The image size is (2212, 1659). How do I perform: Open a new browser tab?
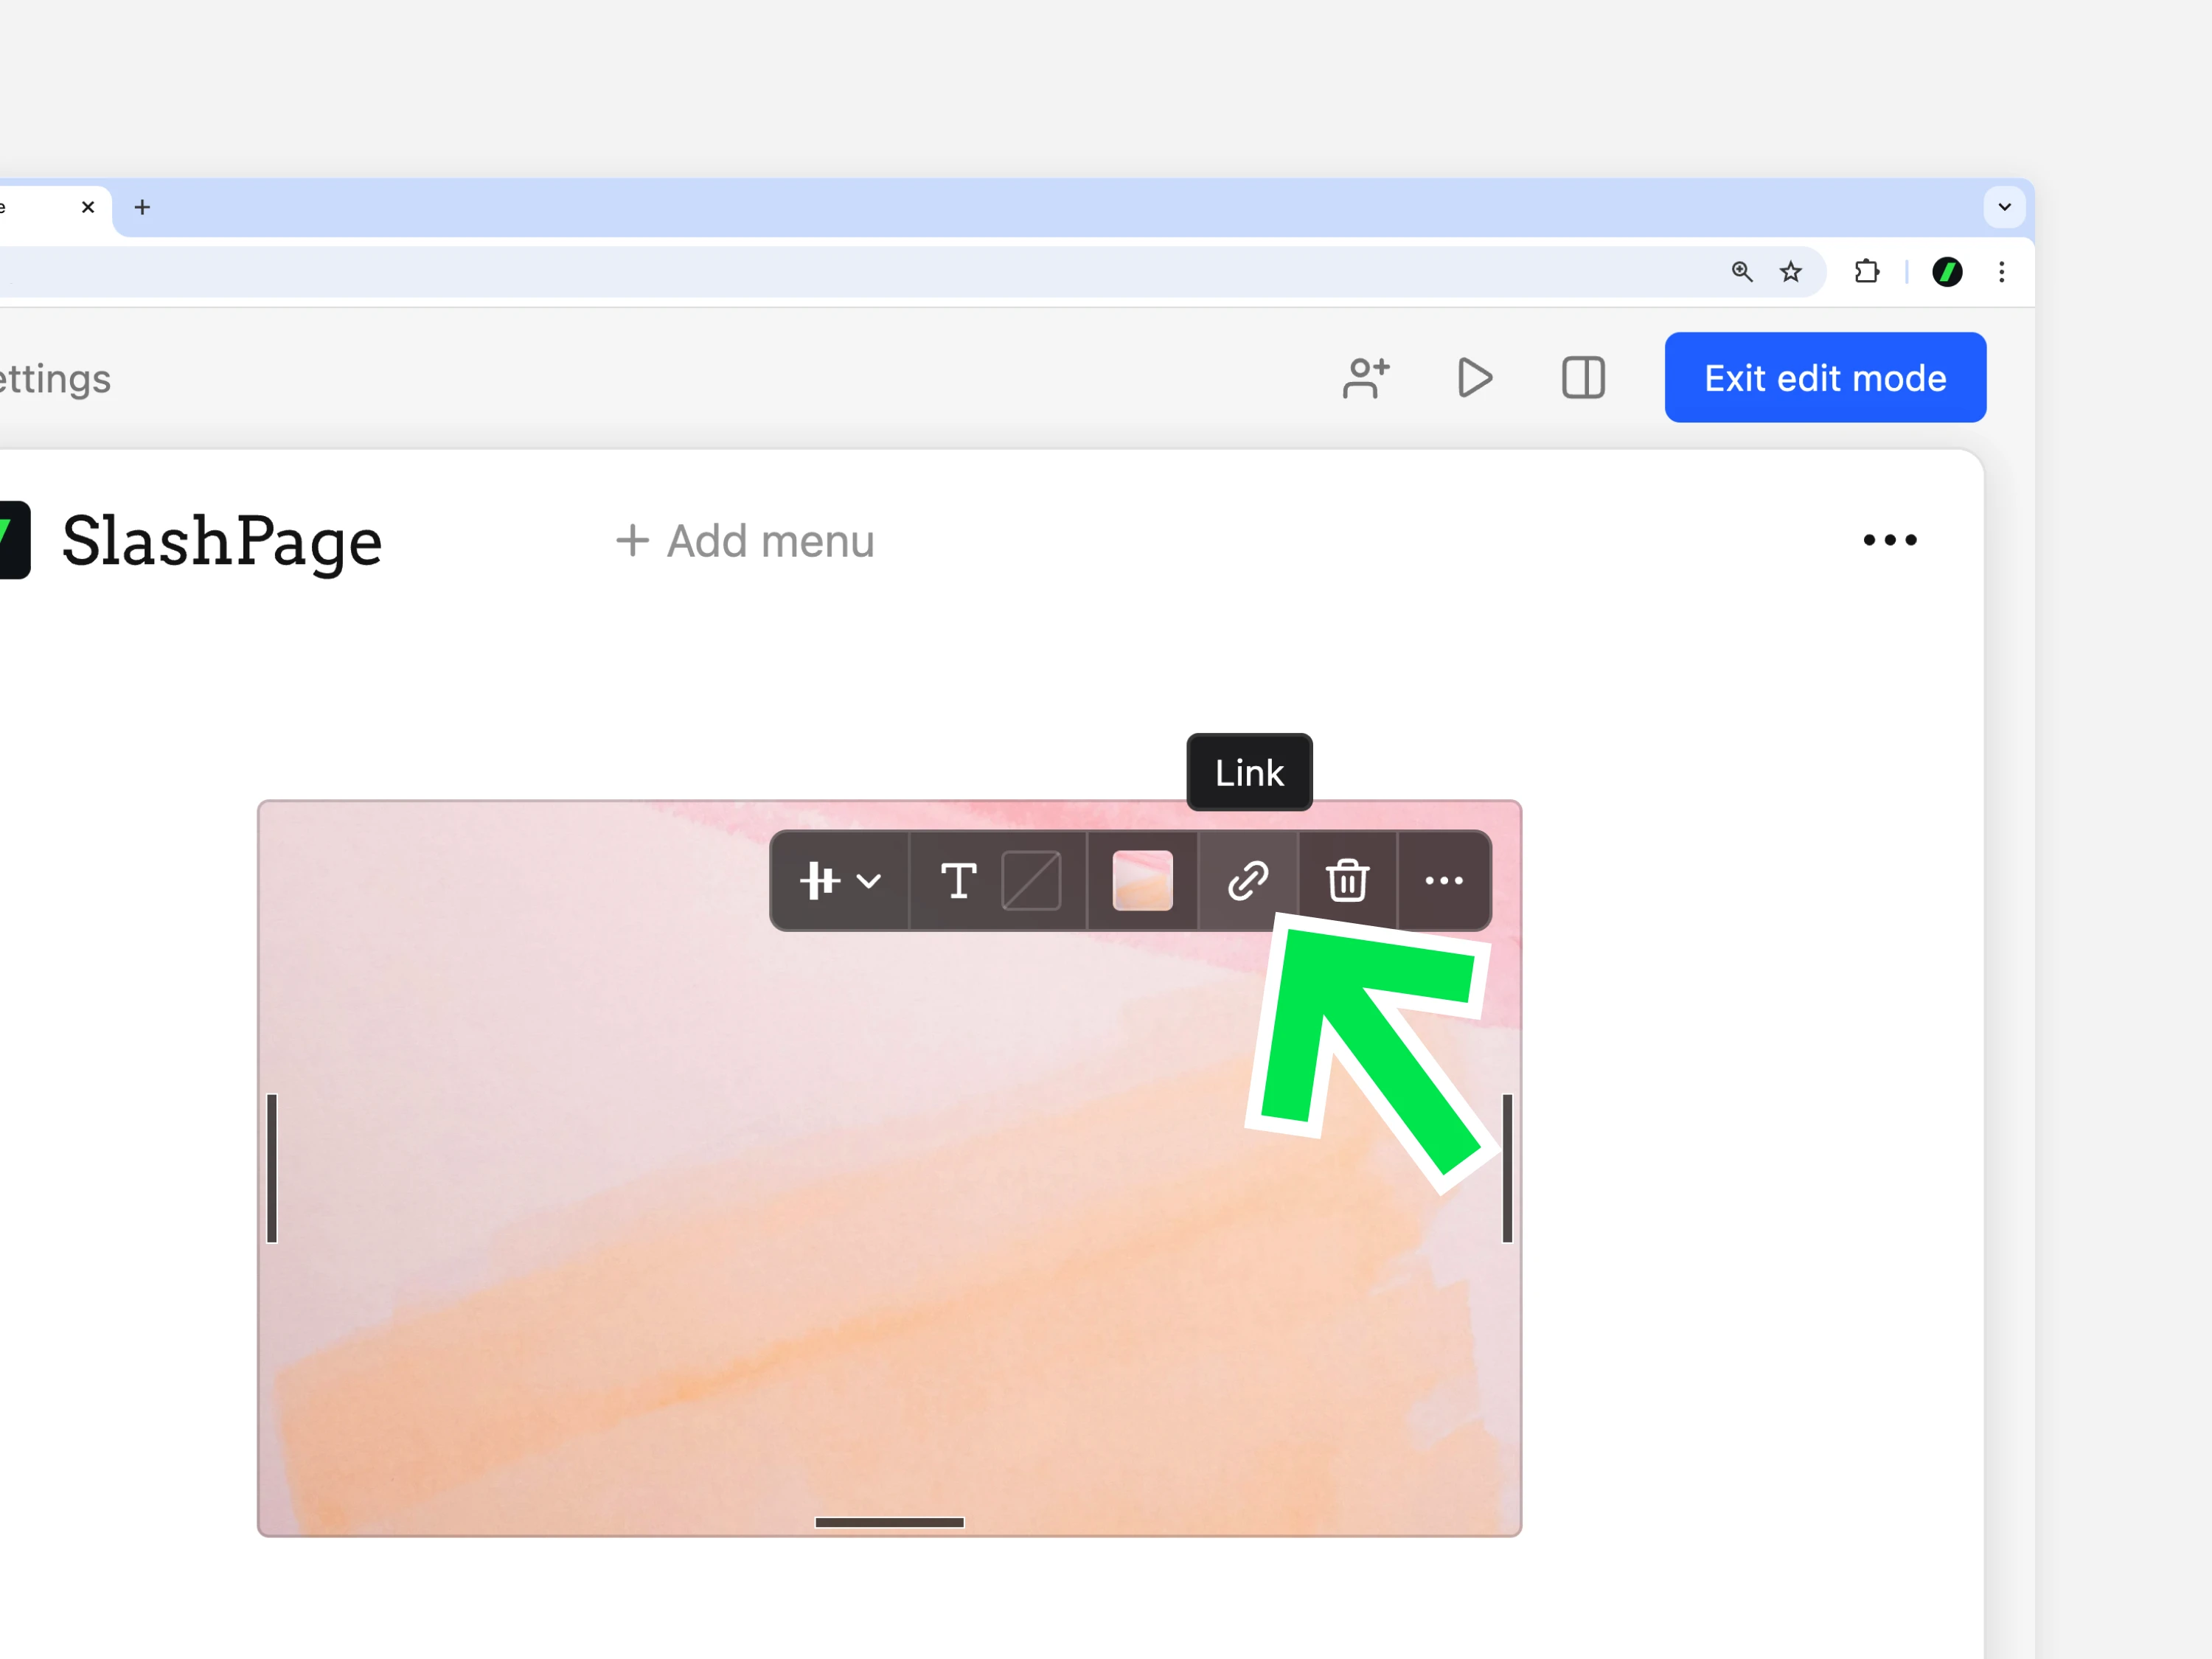[x=142, y=207]
